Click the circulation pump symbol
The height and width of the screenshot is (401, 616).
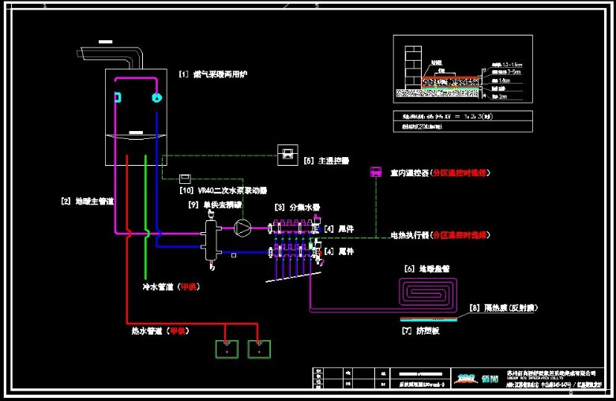[246, 228]
